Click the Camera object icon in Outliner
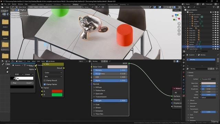The width and height of the screenshot is (220, 124). (192, 17)
